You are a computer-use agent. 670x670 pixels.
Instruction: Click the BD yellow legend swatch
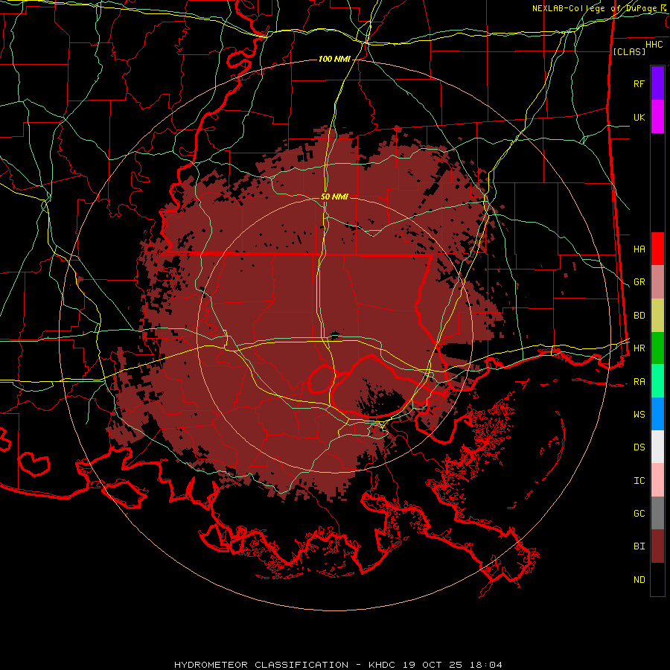point(657,316)
